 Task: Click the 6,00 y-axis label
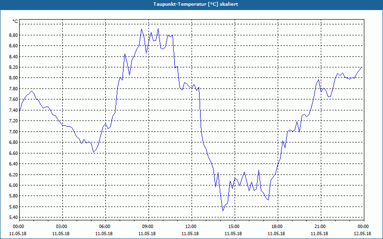tap(13, 185)
